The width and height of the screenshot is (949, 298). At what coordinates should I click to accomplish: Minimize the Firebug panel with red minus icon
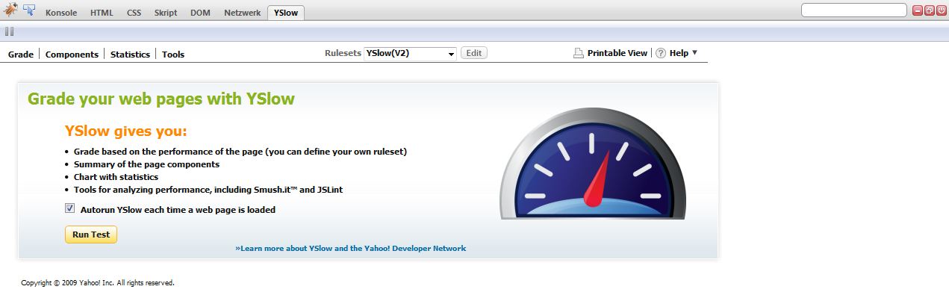tap(918, 10)
